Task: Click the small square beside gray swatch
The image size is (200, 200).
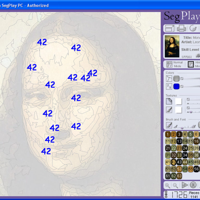Action: [x=182, y=79]
